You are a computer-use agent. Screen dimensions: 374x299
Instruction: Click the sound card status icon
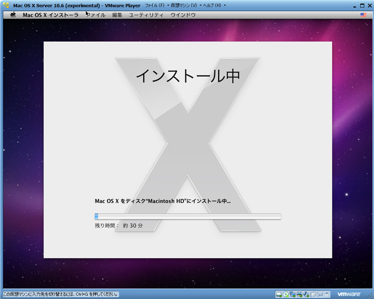coord(306,294)
